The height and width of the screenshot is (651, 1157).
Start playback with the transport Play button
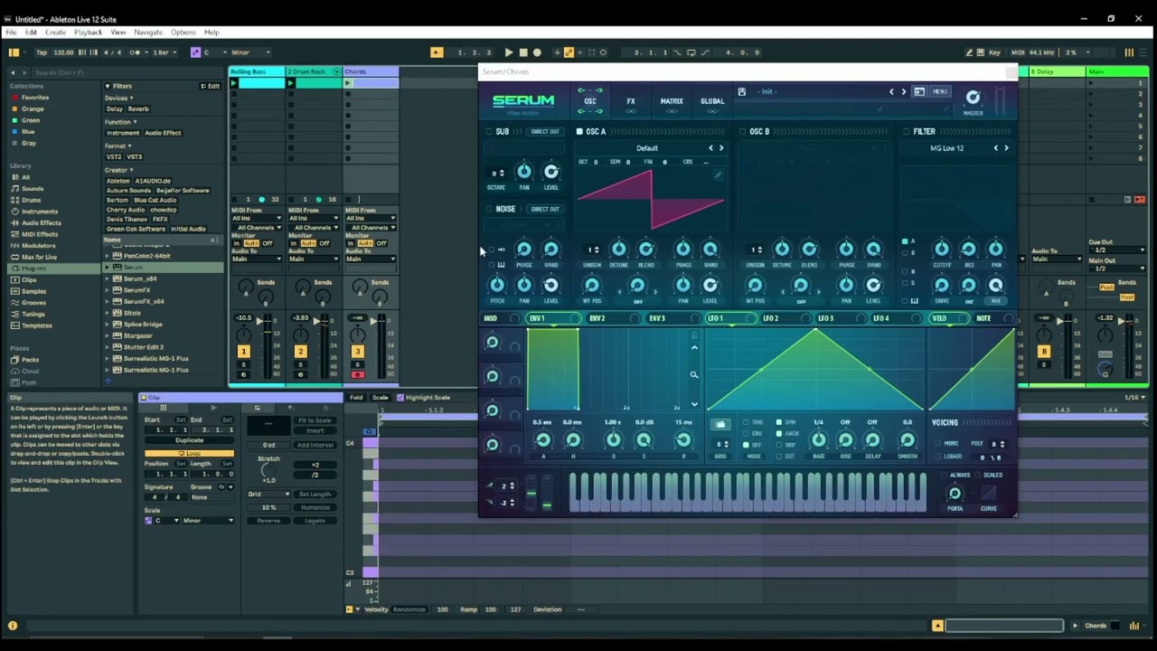(508, 52)
